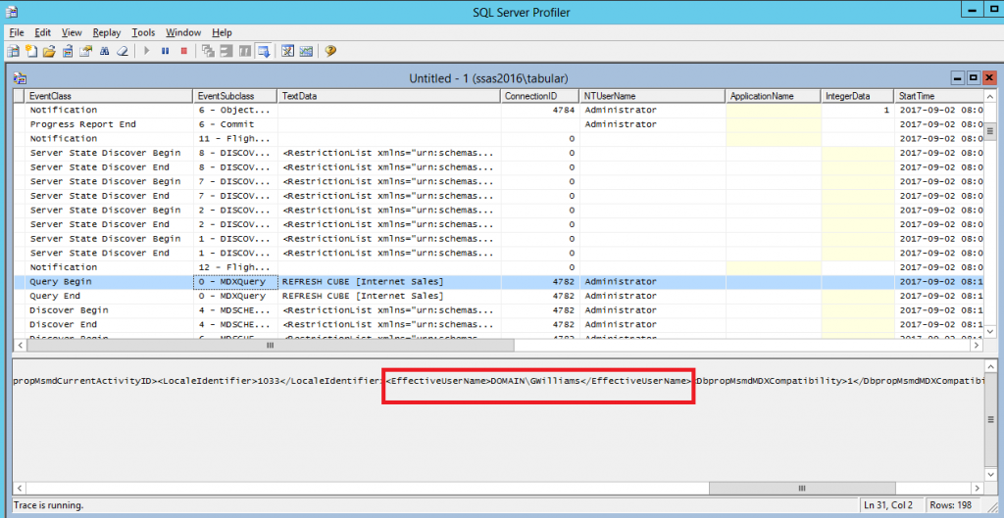The image size is (1004, 518).
Task: Click the TextData column header
Action: tap(388, 96)
